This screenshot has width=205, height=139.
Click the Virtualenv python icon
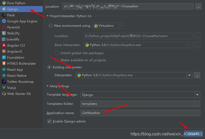pyautogui.click(x=96, y=26)
